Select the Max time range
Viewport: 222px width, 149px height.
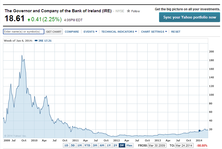129,145
